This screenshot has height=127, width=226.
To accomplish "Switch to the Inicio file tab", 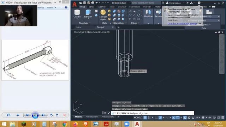I will (x=79, y=27).
